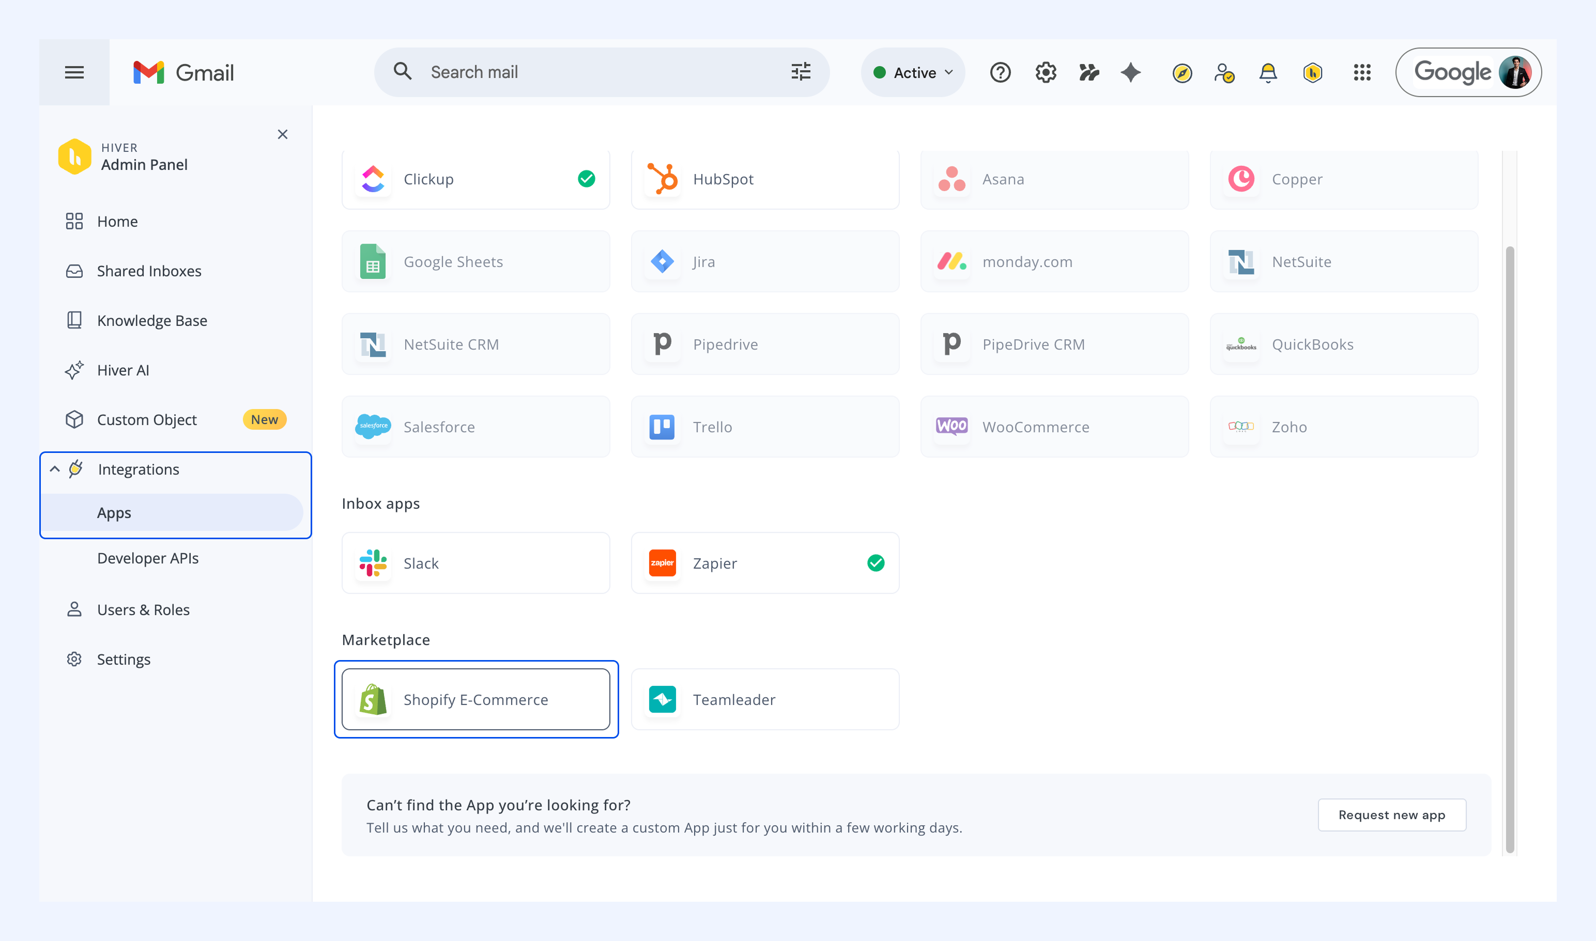Open the Gmail main menu hamburger icon
Screen dimensions: 1596x941
74,72
